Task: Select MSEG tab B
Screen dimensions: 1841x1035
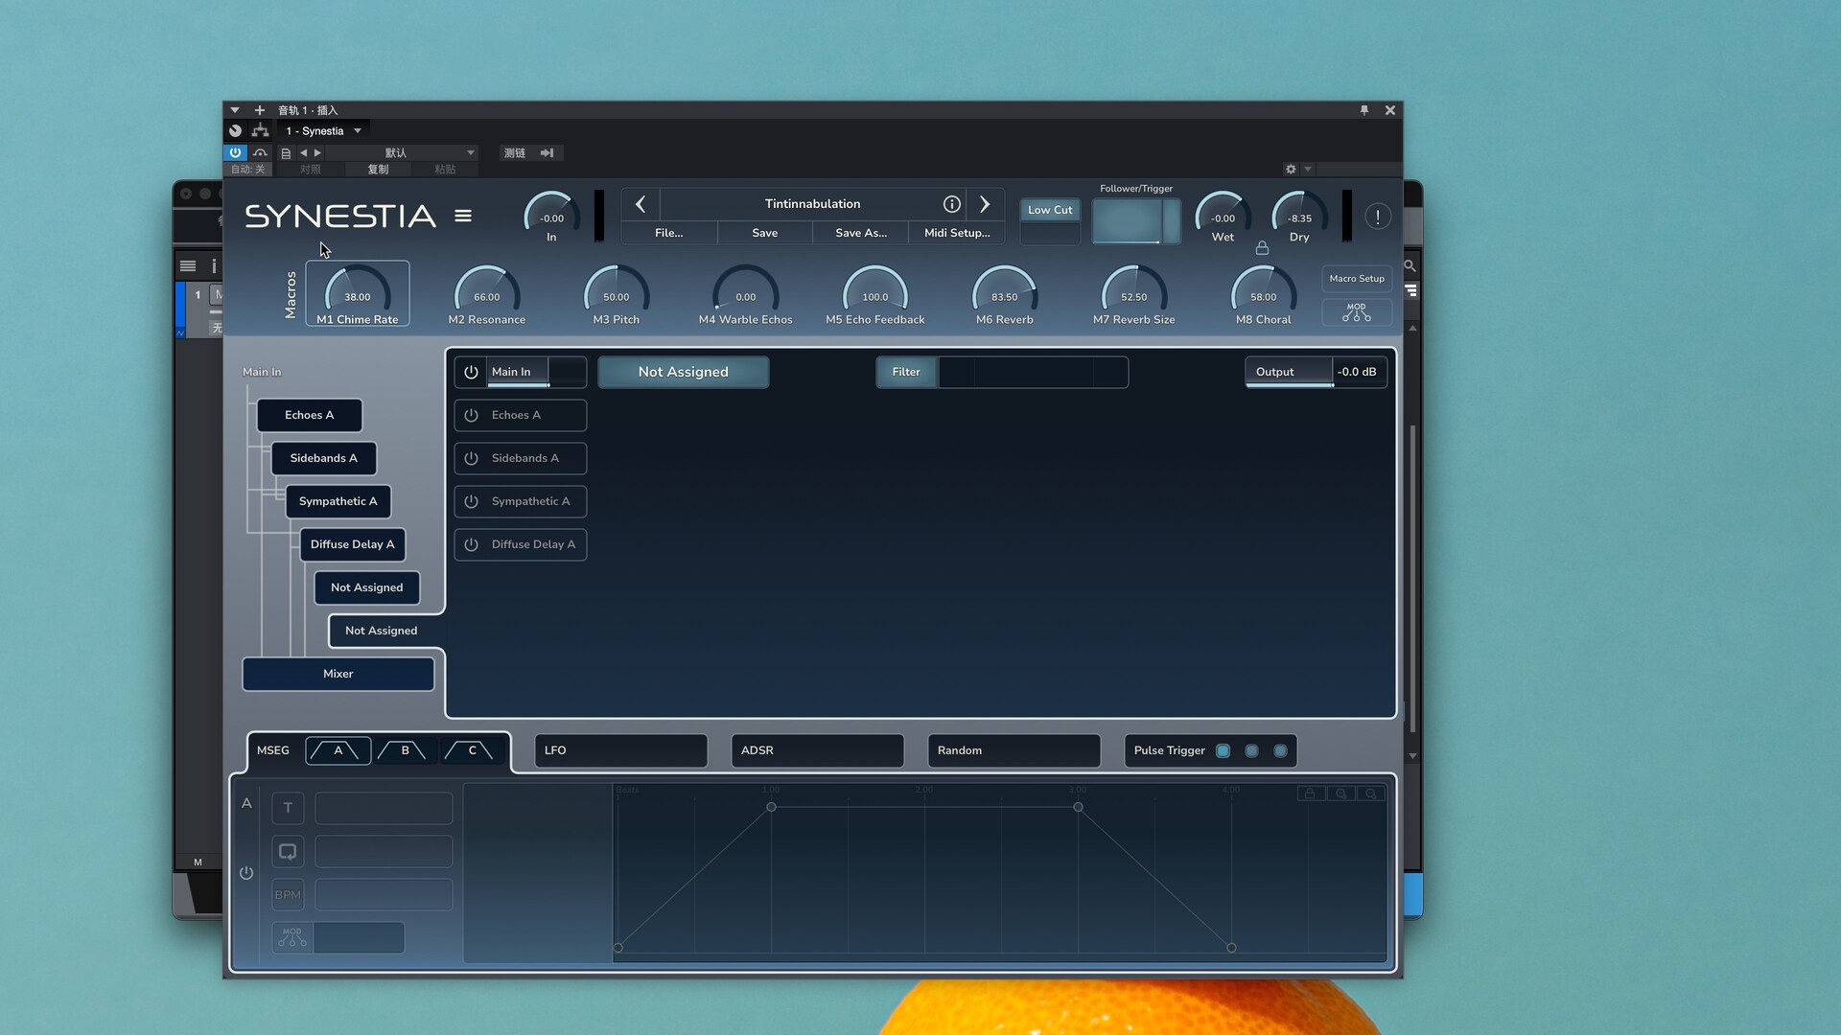Action: [x=405, y=750]
